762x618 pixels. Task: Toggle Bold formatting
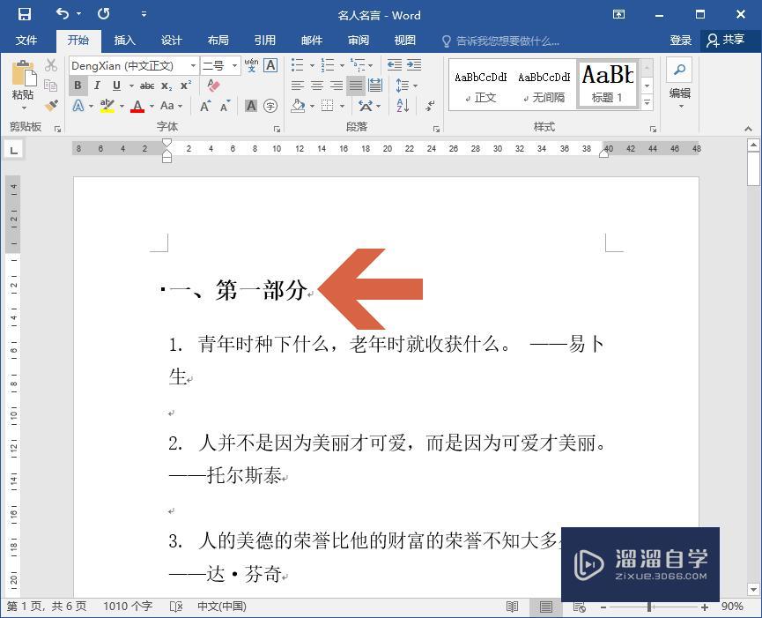click(x=78, y=86)
